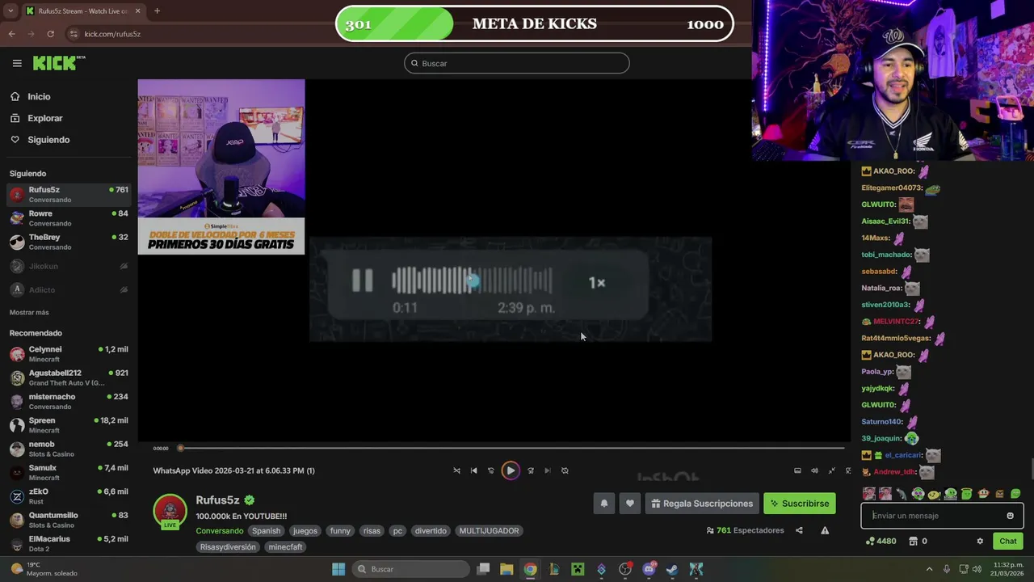This screenshot has height=582, width=1034.
Task: Click Regala Suscripciones button
Action: [x=702, y=504]
